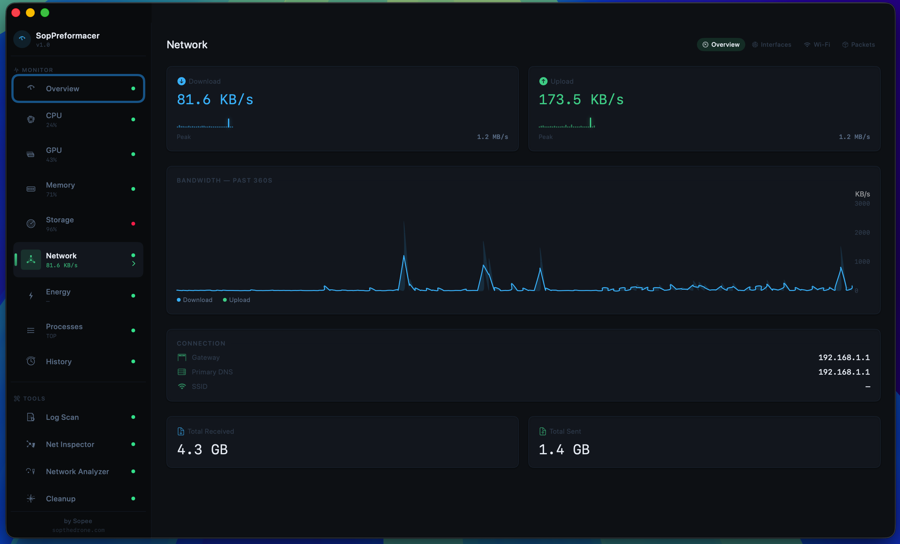This screenshot has height=544, width=900.
Task: Click the red status dot next to Storage
Action: tap(134, 224)
